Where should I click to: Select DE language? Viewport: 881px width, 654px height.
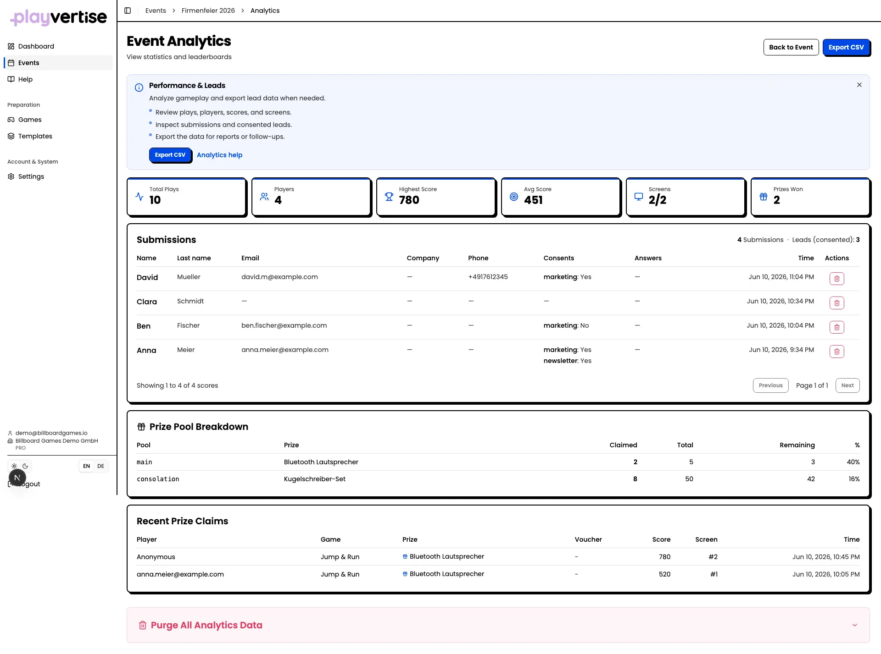100,466
